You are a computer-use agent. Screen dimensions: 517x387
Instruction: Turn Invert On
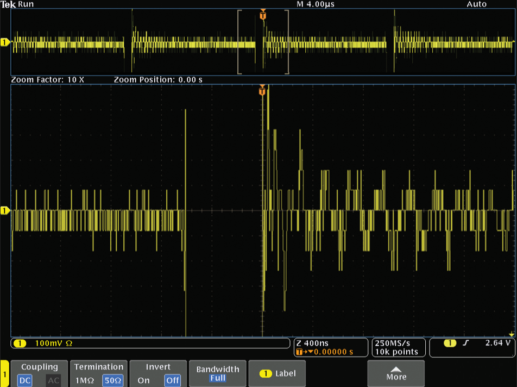143,380
